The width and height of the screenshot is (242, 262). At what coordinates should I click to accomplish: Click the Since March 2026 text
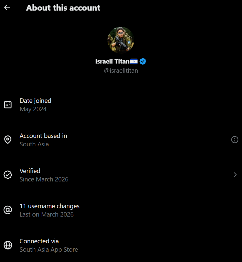coord(44,179)
